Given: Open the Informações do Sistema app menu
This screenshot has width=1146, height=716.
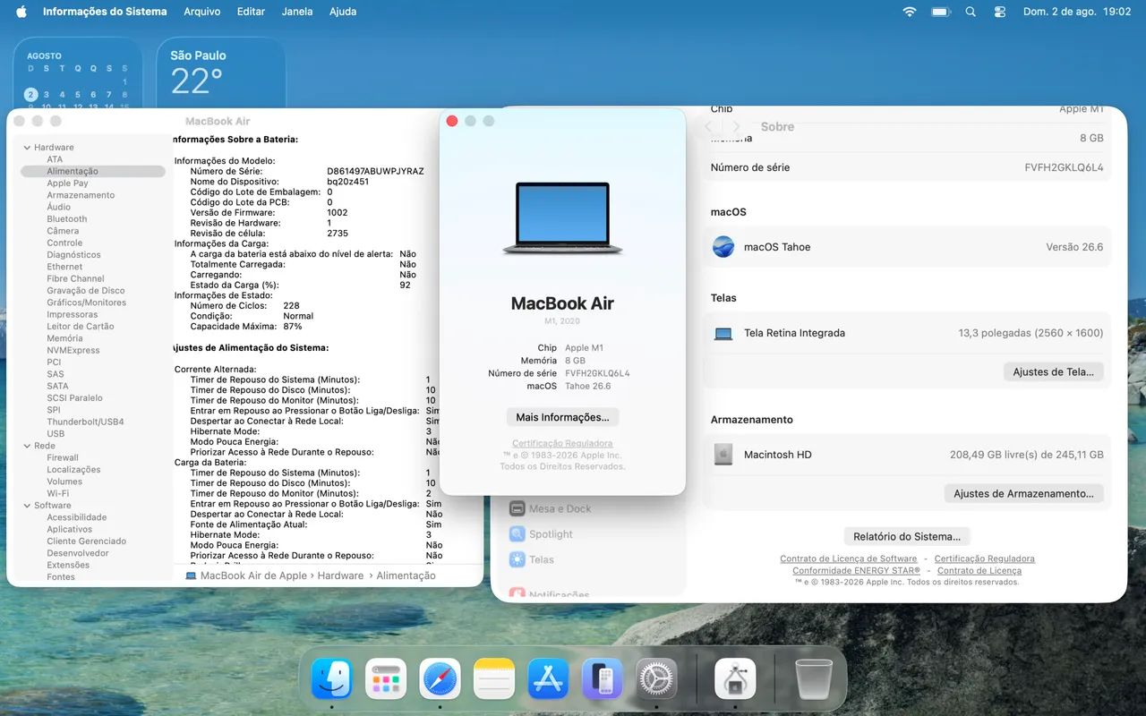Looking at the screenshot, I should pos(105,12).
